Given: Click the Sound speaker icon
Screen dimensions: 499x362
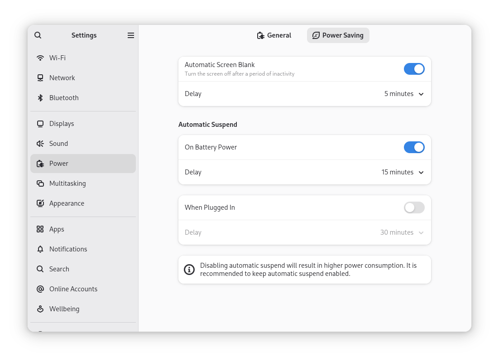Looking at the screenshot, I should pos(40,144).
